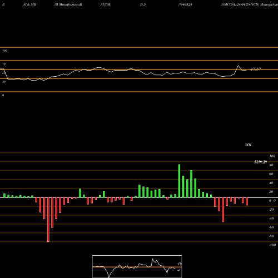This screenshot has width=278, height=278.
Task: Click the mini overview chart at the bottom
Action: 137,266
